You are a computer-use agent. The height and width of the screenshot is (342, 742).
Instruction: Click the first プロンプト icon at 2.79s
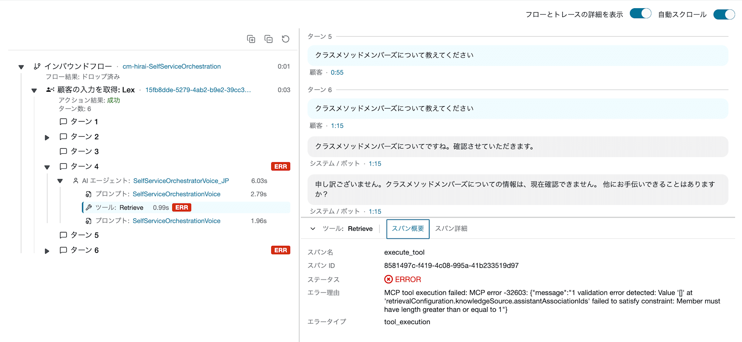click(89, 194)
